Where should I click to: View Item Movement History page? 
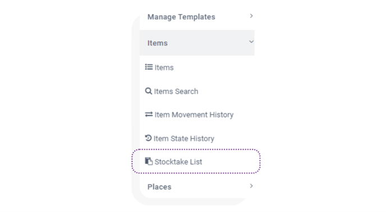coord(194,115)
